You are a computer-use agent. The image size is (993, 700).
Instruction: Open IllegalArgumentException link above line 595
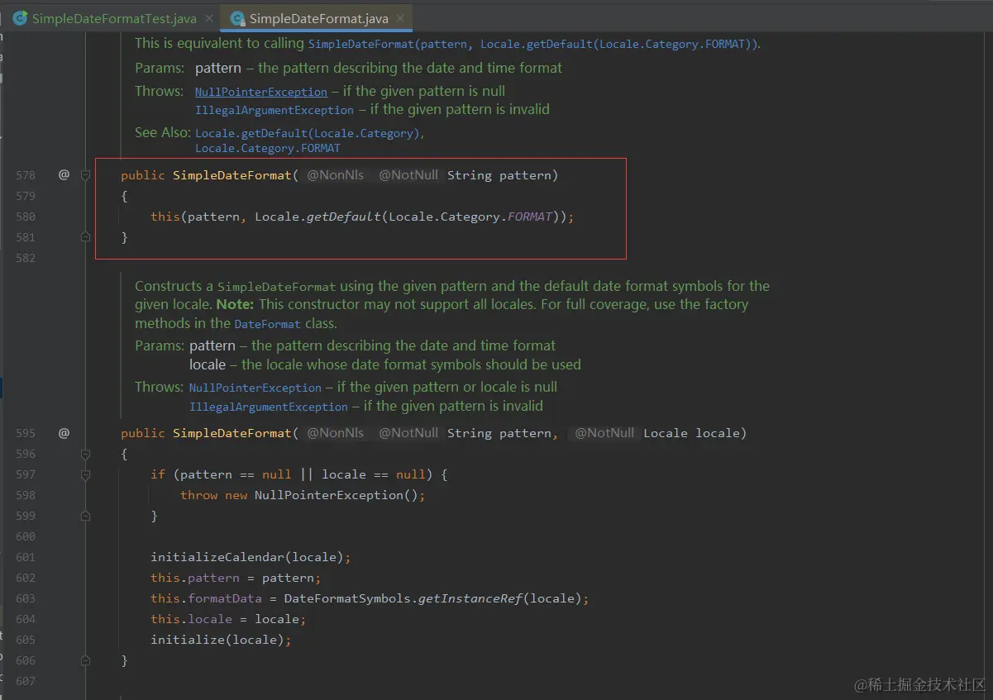(x=269, y=407)
